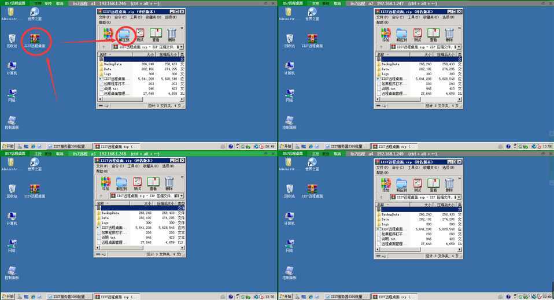Open the 收藏夹 menu in pane a4's WinRAR
Image resolution: width=554 pixels, height=300 pixels.
coord(431,167)
